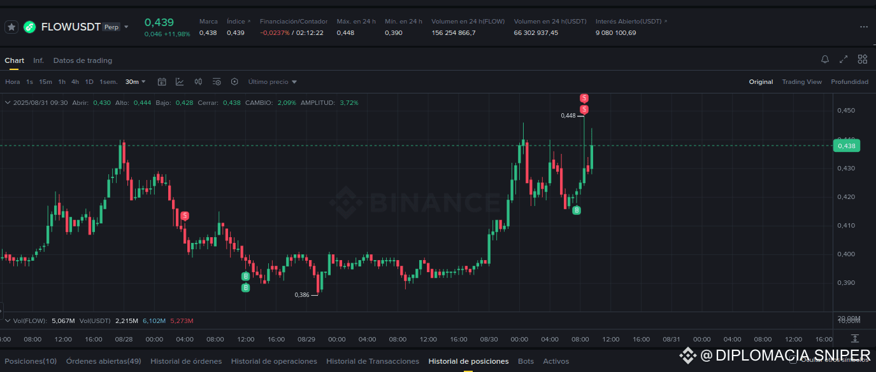Click the 0,386 low price label on chart

pos(302,294)
